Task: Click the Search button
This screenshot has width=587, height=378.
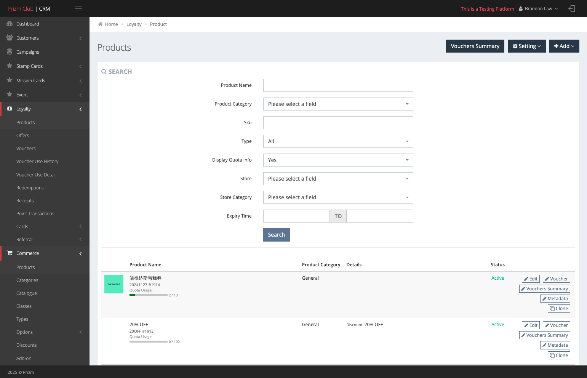Action: (277, 235)
